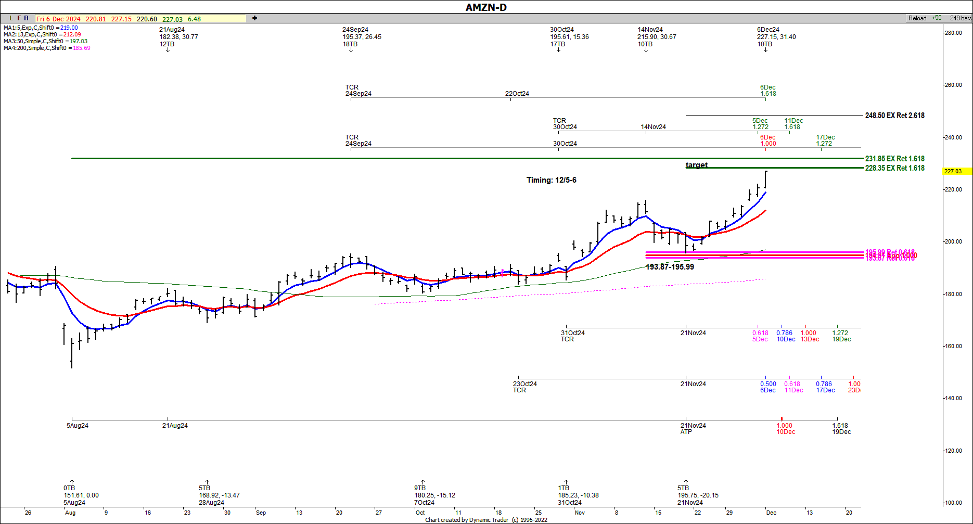The width and height of the screenshot is (973, 524).
Task: Click the red 1.000 10Dec projection label
Action: pyautogui.click(x=786, y=429)
